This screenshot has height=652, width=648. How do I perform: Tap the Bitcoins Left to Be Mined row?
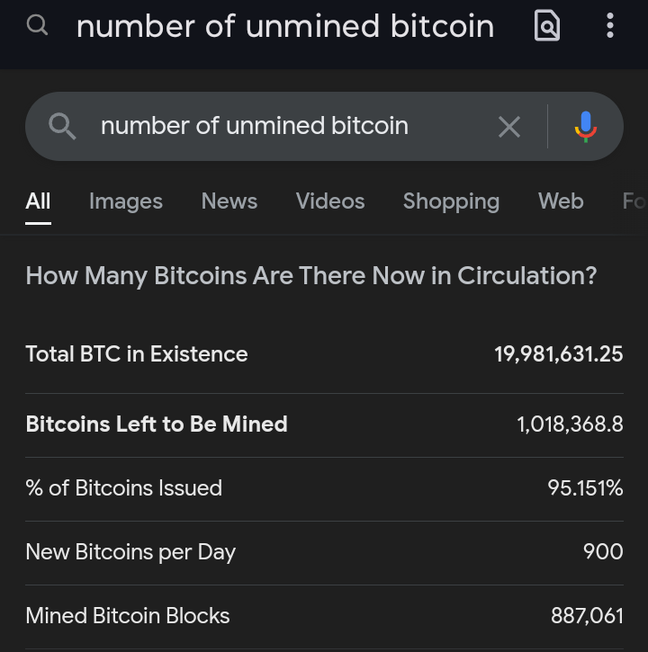click(x=324, y=424)
